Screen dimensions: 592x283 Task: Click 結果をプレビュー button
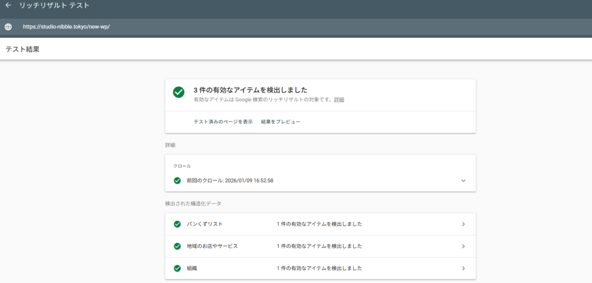pos(280,122)
